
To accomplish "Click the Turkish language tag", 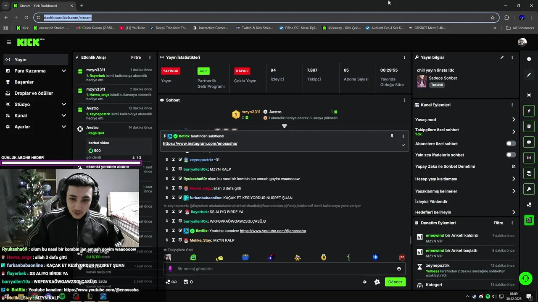I will [437, 85].
